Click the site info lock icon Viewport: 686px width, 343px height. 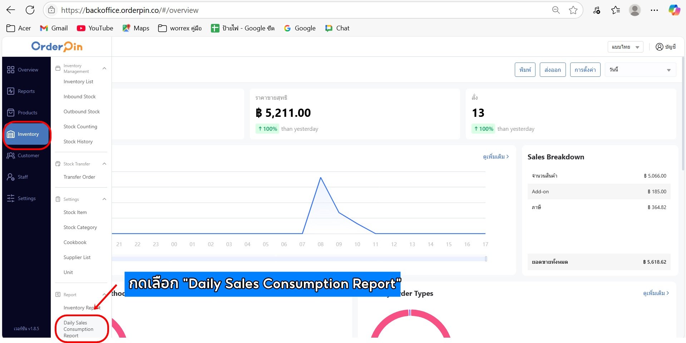click(51, 10)
